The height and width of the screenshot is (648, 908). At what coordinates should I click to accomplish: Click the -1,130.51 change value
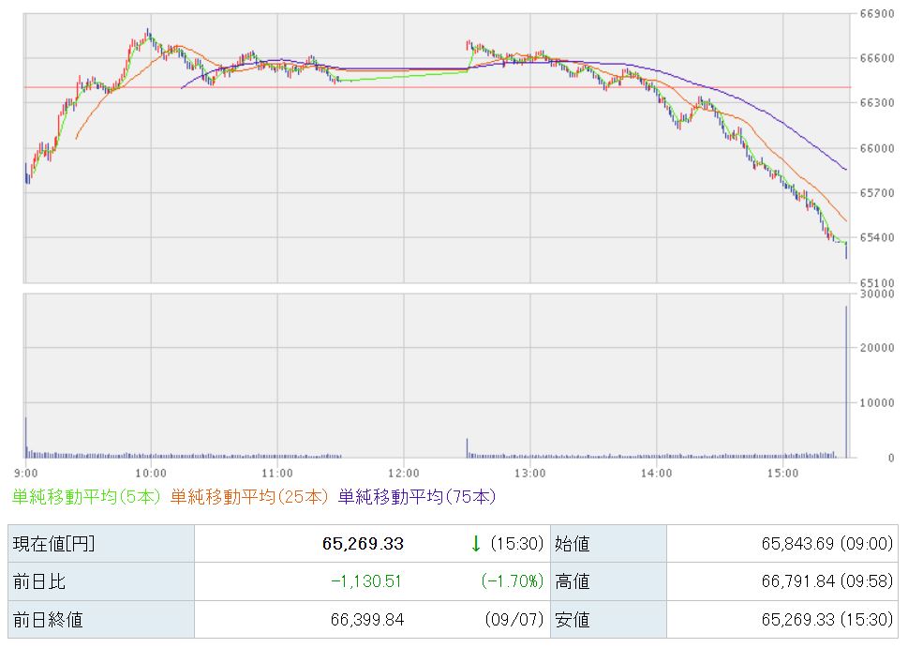pos(366,581)
